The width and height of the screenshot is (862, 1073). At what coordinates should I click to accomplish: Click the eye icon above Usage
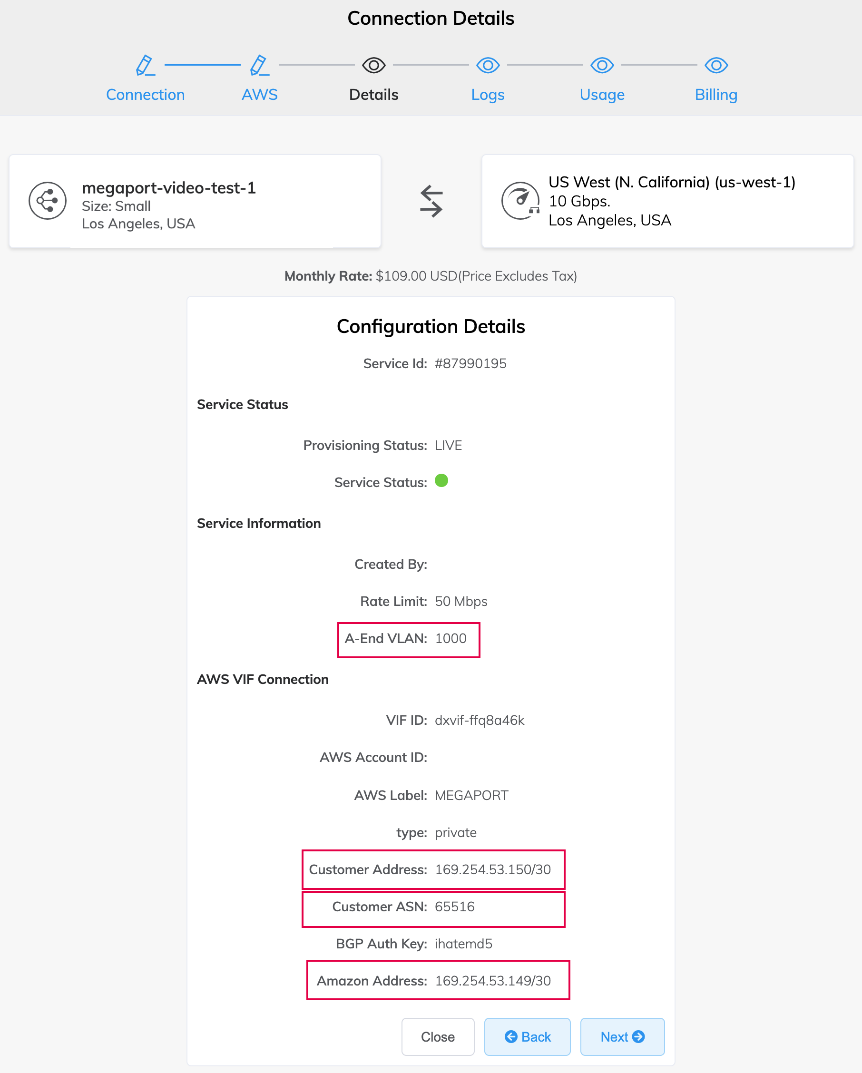[x=602, y=65]
